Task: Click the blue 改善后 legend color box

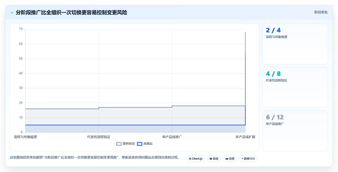Action: pos(140,144)
